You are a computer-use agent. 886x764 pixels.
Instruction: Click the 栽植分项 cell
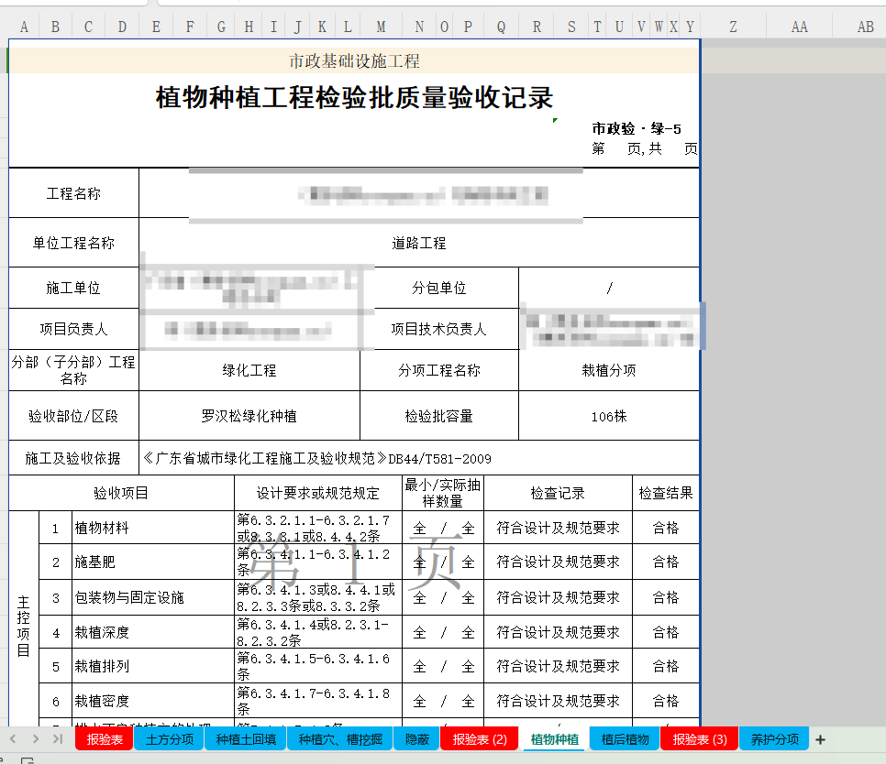[x=608, y=371]
